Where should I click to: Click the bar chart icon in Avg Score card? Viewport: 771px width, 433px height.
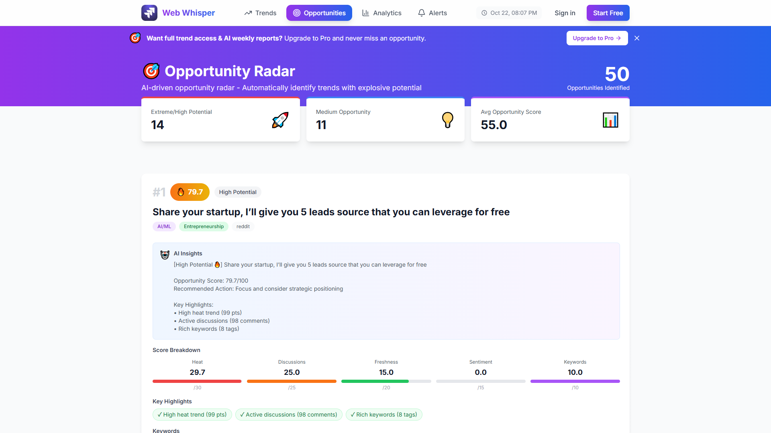(x=610, y=120)
